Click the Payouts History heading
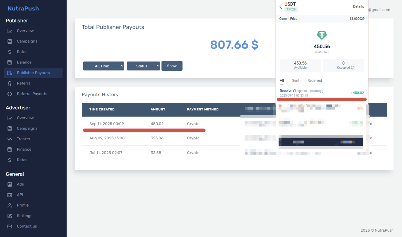402x237 pixels. (x=100, y=94)
